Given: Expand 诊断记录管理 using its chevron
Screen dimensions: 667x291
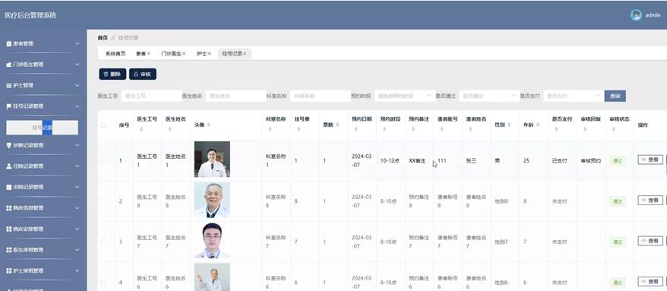Looking at the screenshot, I should (x=77, y=146).
